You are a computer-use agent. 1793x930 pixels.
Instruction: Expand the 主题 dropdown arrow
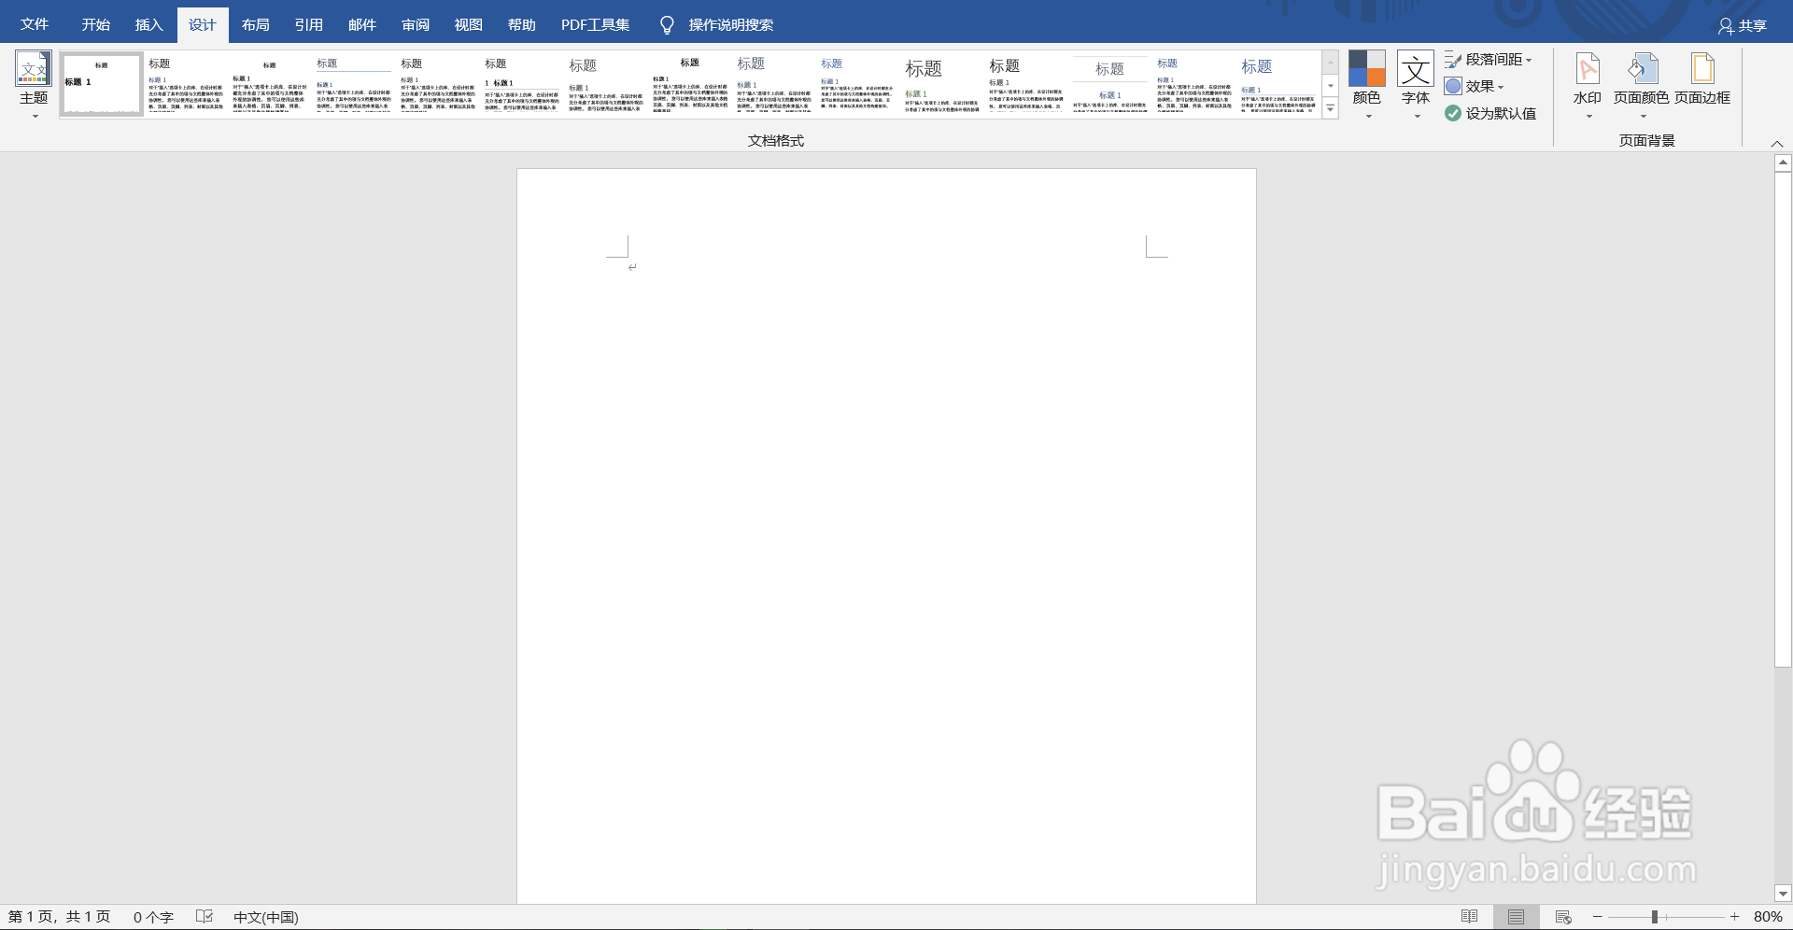(x=35, y=117)
